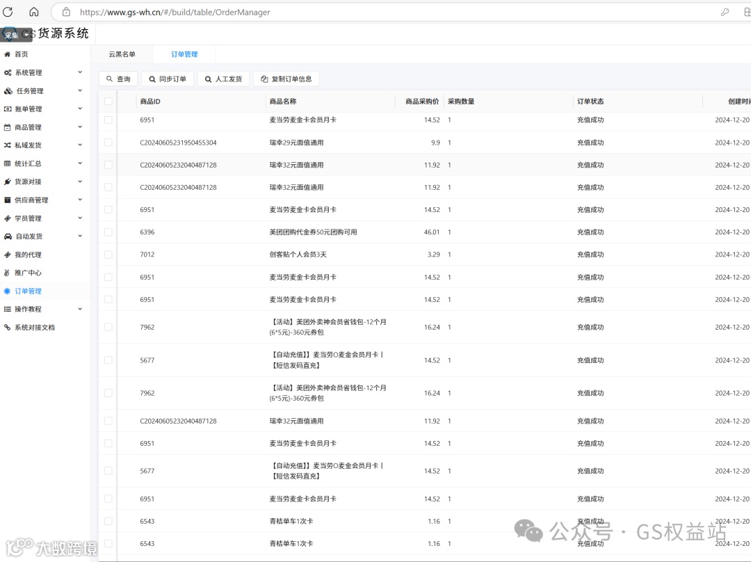This screenshot has height=562, width=751.
Task: Check the first 7962 美团外卖神会员 row
Action: pos(108,327)
